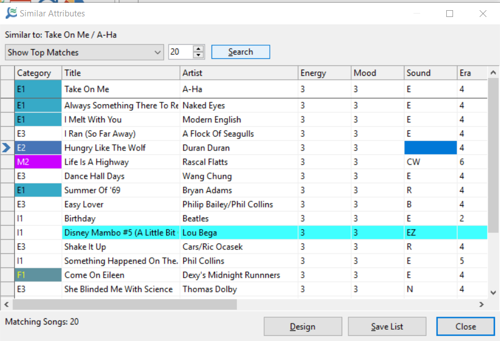This screenshot has height=341, width=500.
Task: Click the Save List button
Action: (387, 326)
